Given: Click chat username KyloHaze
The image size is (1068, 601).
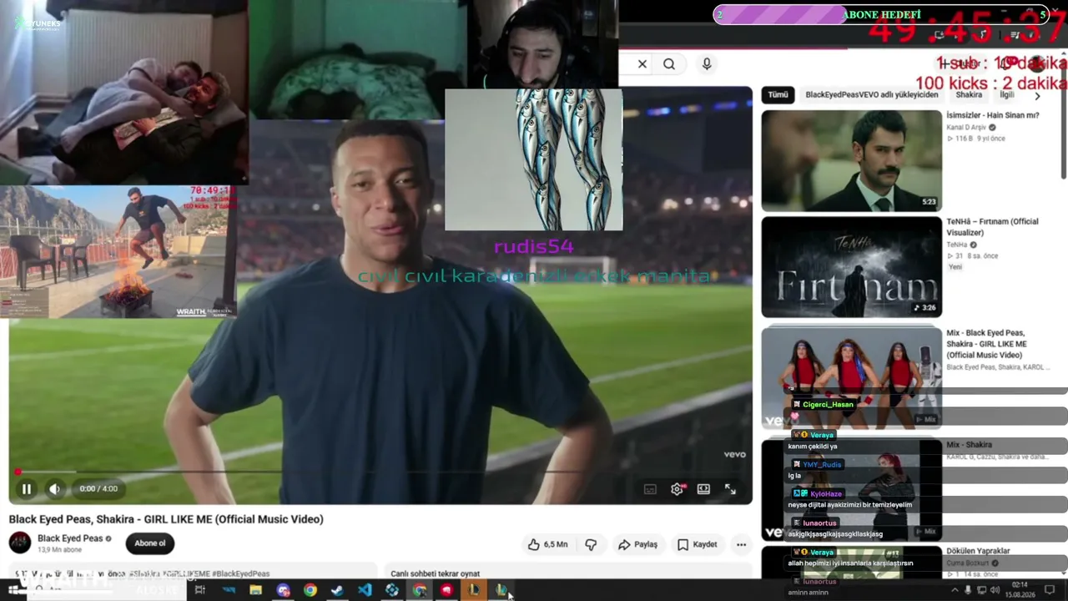Looking at the screenshot, I should coord(826,494).
